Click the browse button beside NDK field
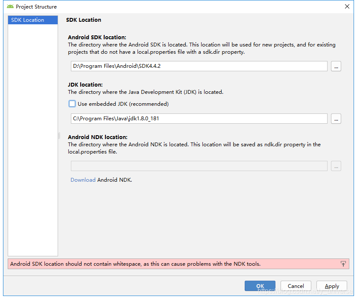The image size is (357, 299). pyautogui.click(x=336, y=166)
